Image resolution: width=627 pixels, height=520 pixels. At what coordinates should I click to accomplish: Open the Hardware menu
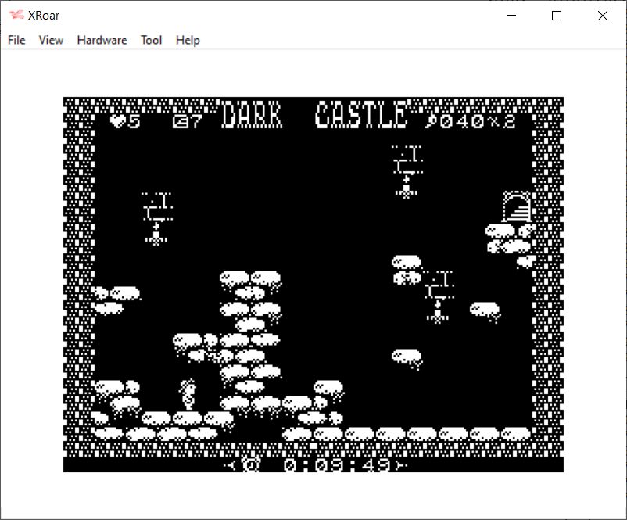point(102,40)
